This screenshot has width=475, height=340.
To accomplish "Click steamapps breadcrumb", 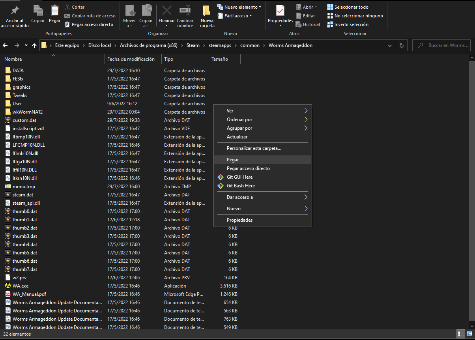I will click(220, 45).
